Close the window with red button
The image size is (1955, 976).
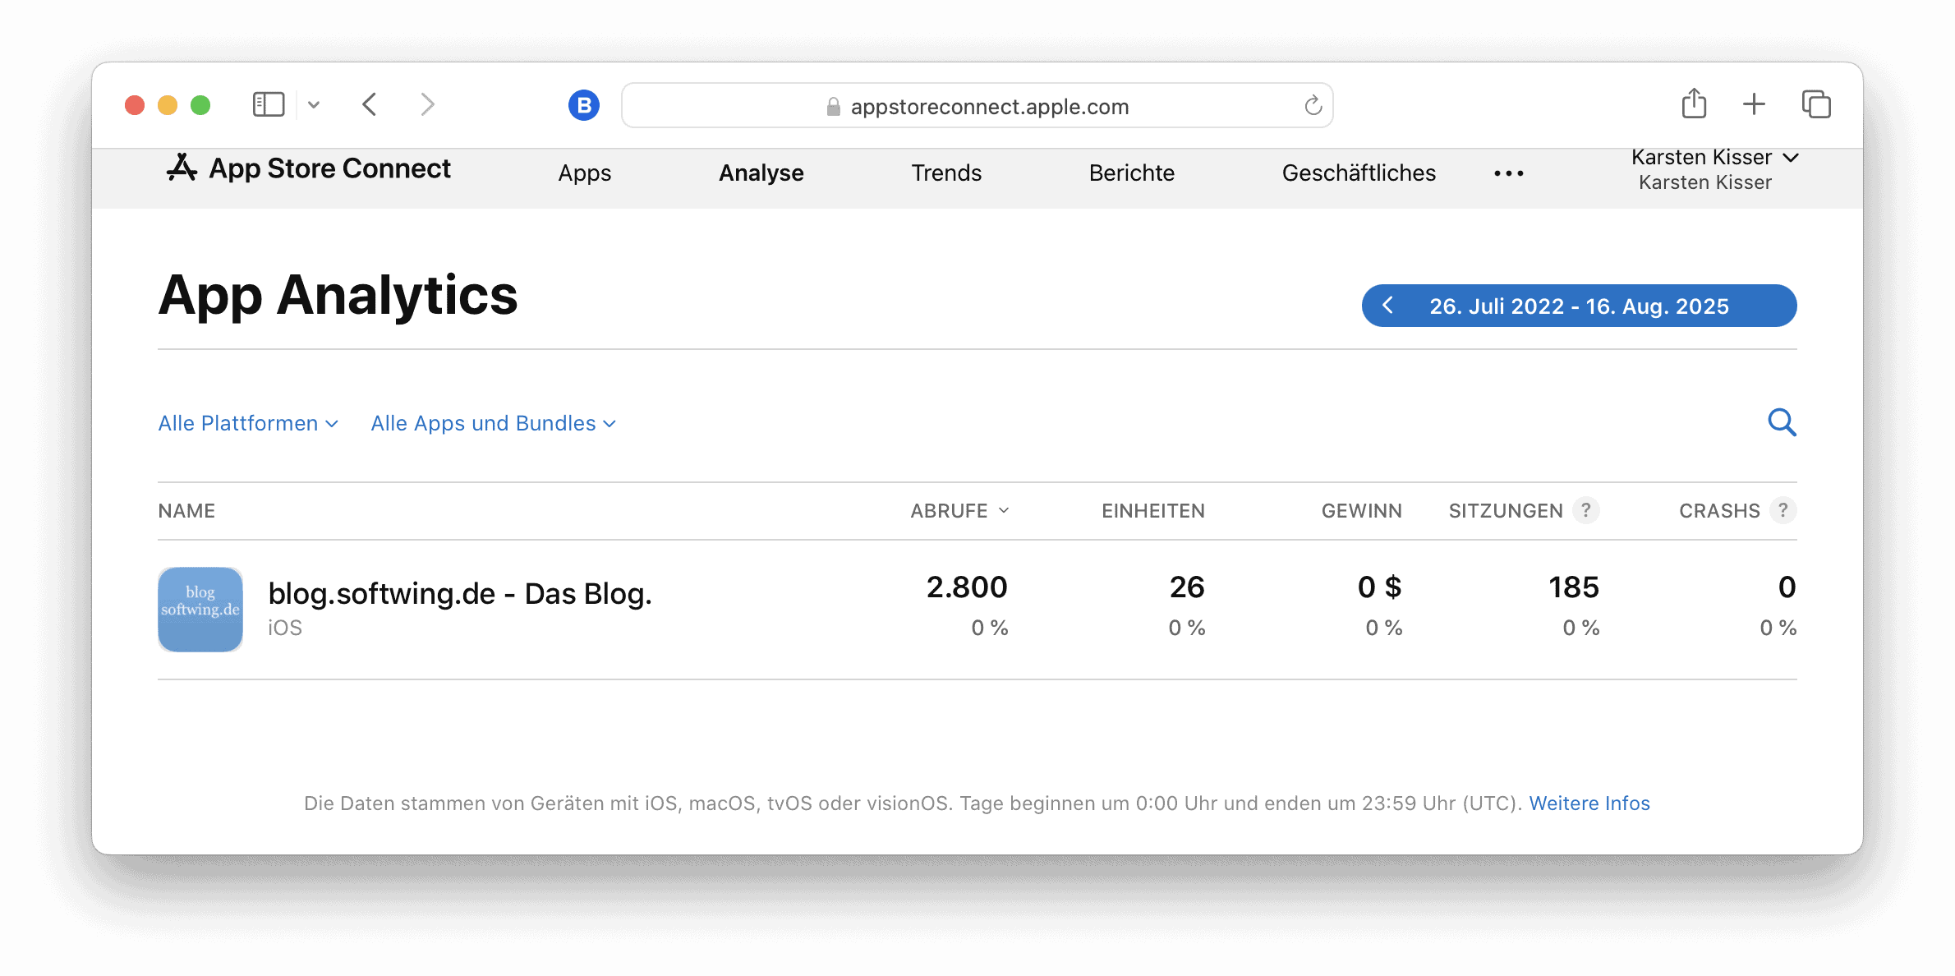[x=135, y=105]
